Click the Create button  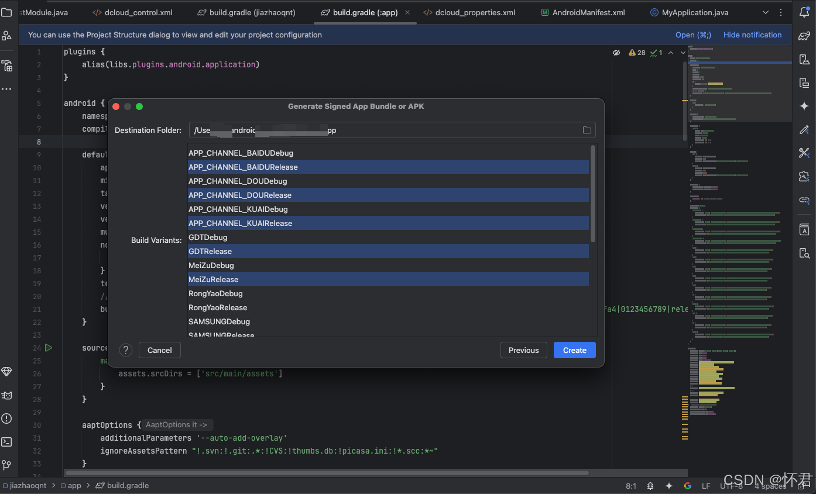coord(574,350)
